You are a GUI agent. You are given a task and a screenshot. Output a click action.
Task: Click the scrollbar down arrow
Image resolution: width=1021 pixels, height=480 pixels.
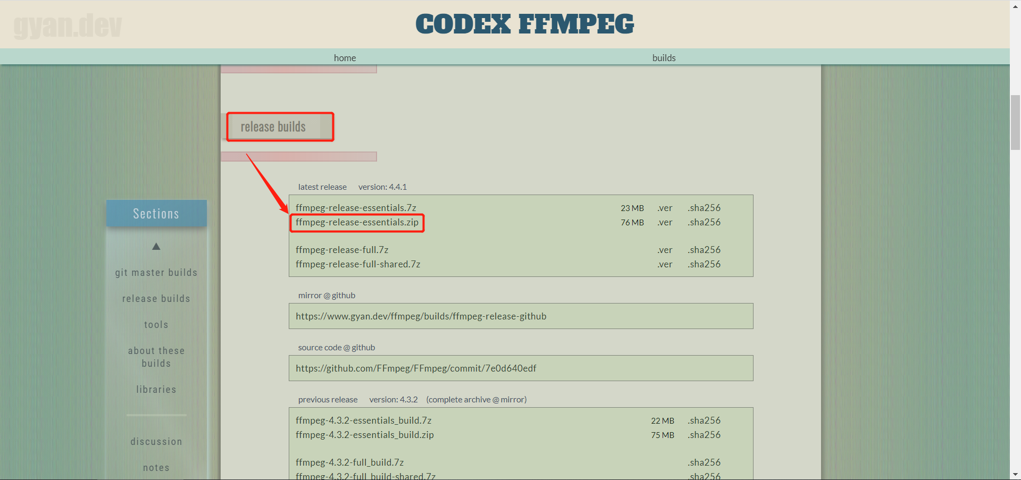pos(1015,474)
